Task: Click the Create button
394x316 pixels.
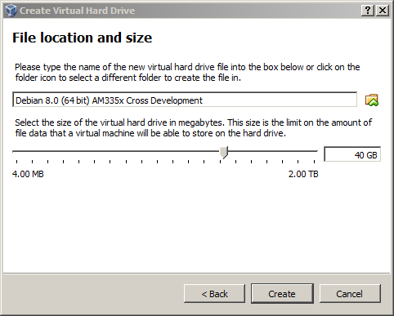Action: tap(282, 294)
